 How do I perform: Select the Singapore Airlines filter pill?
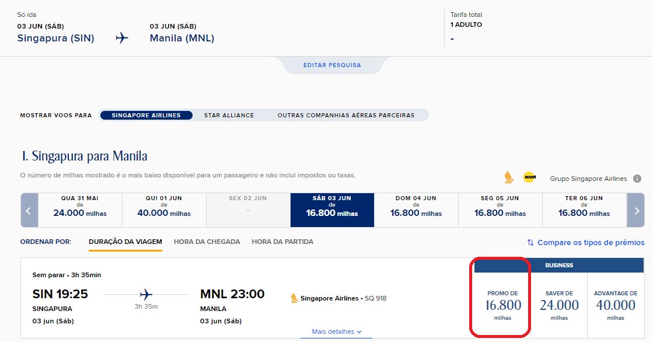pyautogui.click(x=146, y=116)
